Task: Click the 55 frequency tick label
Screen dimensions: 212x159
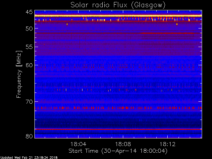Action: 29,47
